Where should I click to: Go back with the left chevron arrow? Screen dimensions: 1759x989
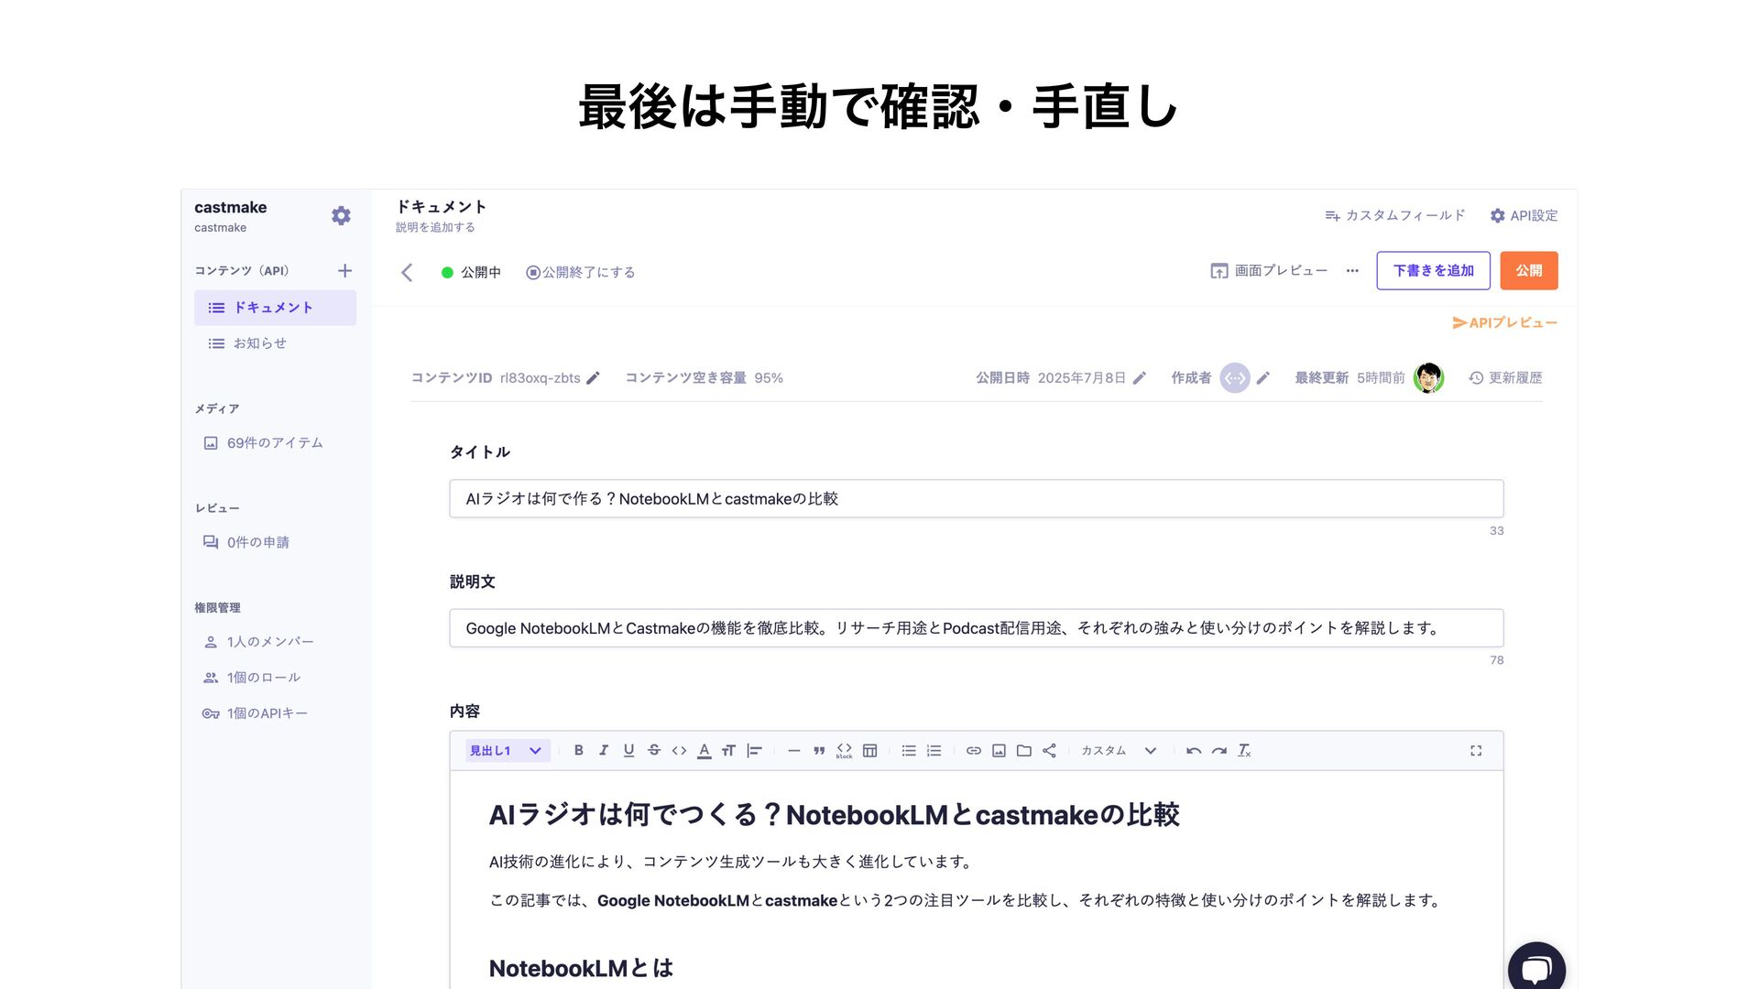point(407,272)
